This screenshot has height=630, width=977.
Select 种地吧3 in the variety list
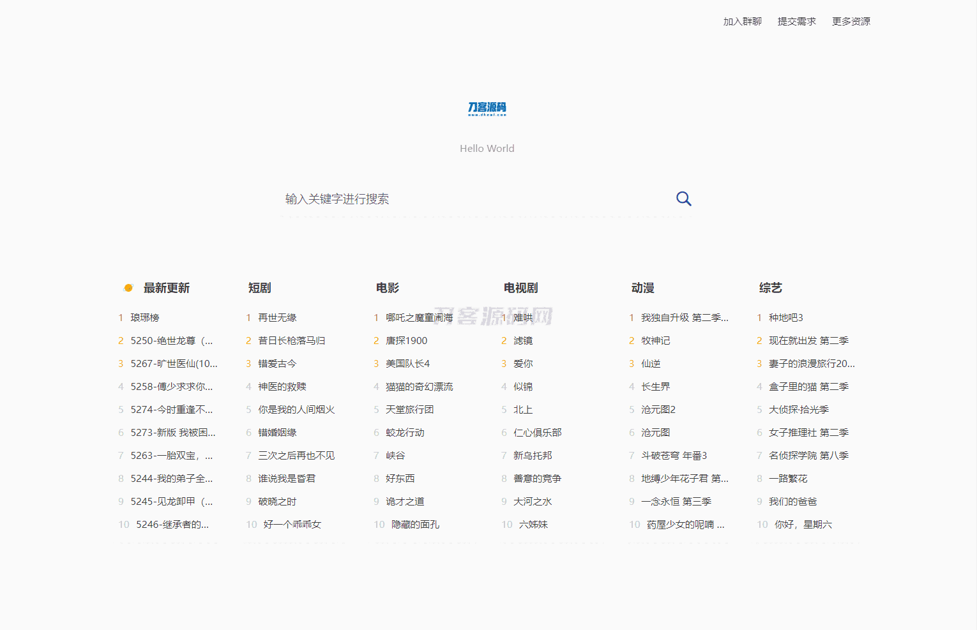pos(785,318)
